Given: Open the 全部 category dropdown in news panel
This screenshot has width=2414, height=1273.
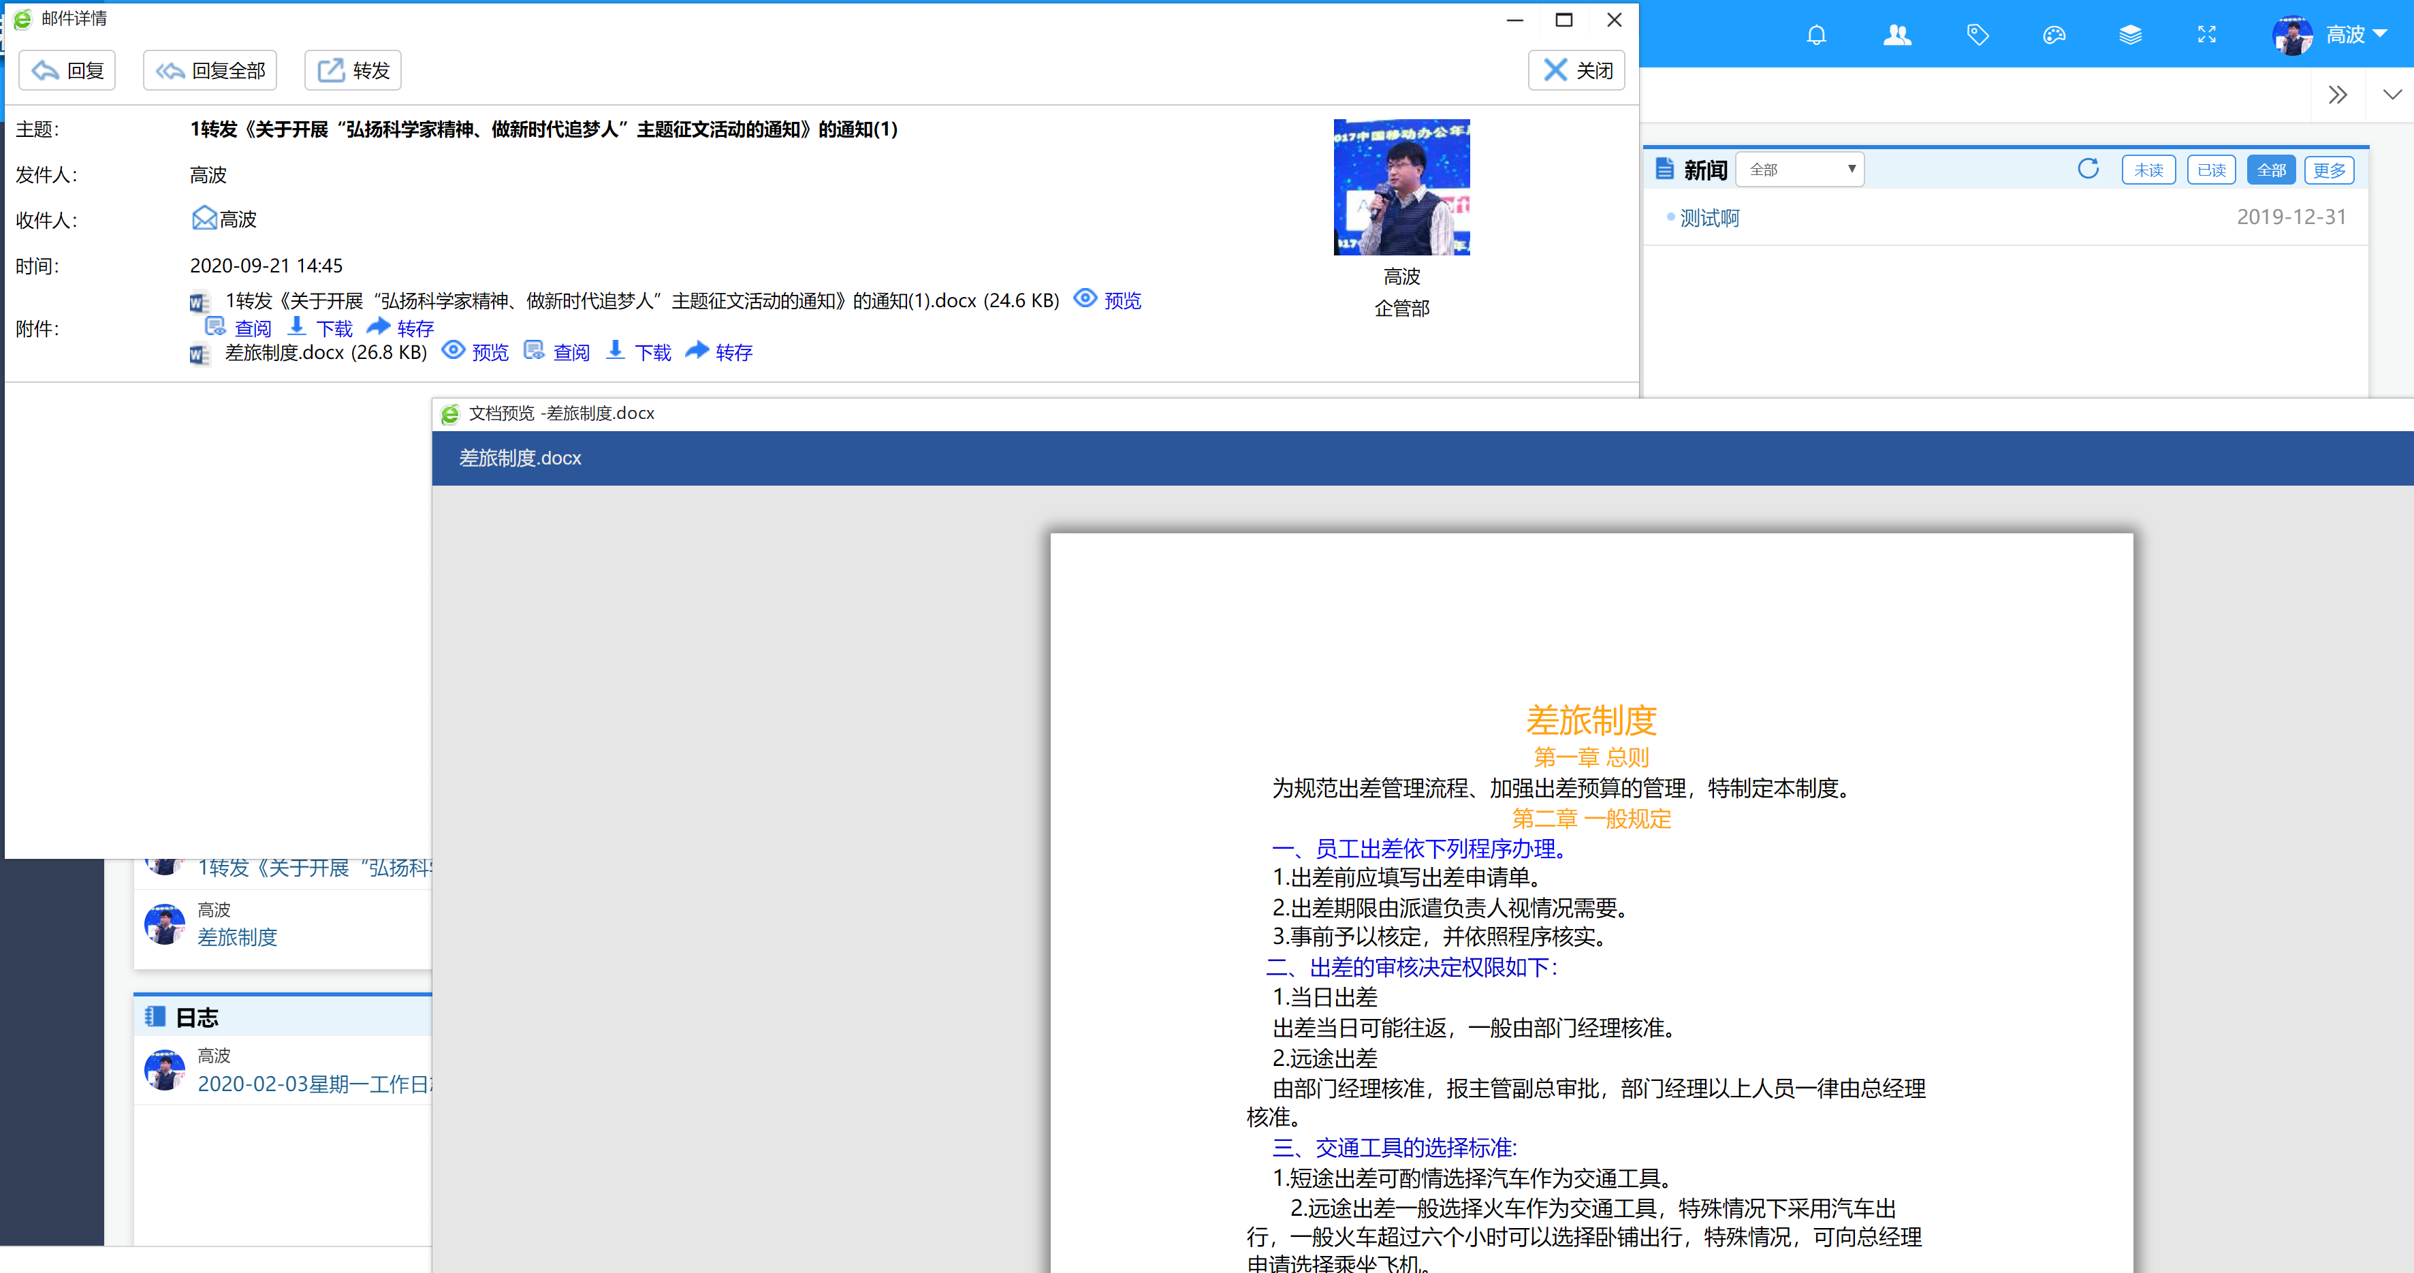Looking at the screenshot, I should (1799, 170).
